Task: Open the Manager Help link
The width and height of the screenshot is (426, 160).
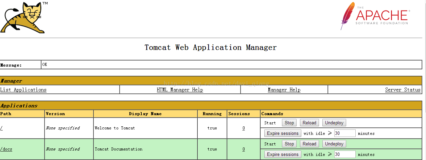Action: point(284,90)
